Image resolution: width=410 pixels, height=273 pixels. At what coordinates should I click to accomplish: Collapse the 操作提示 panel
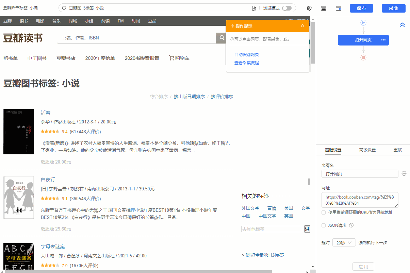302,26
